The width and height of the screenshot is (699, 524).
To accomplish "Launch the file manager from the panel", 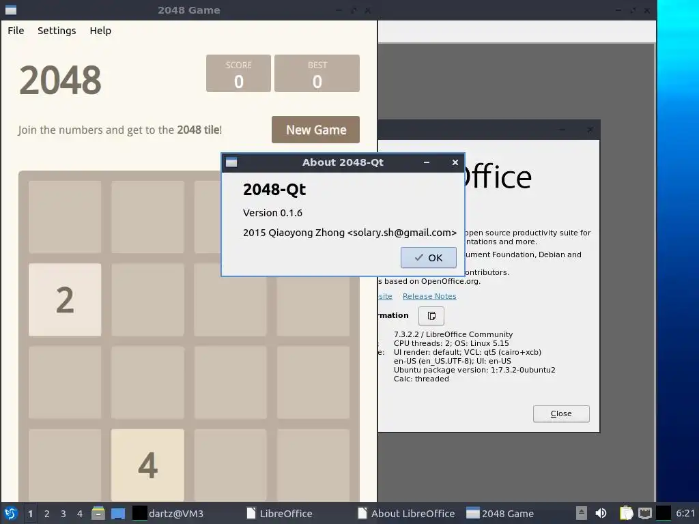I will point(98,513).
